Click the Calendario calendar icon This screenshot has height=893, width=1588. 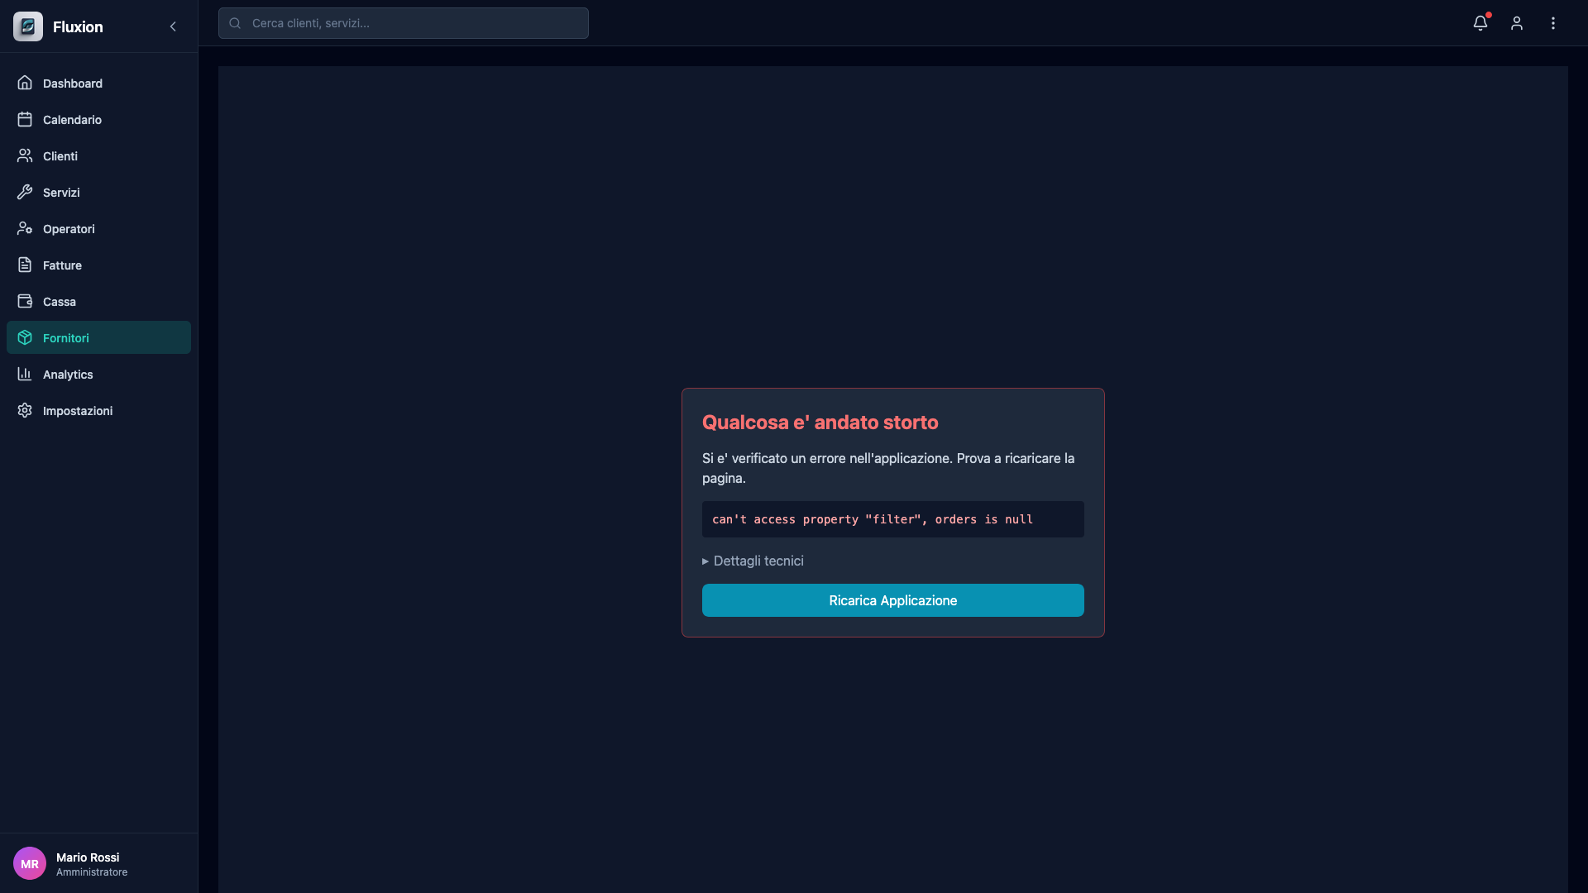(25, 120)
